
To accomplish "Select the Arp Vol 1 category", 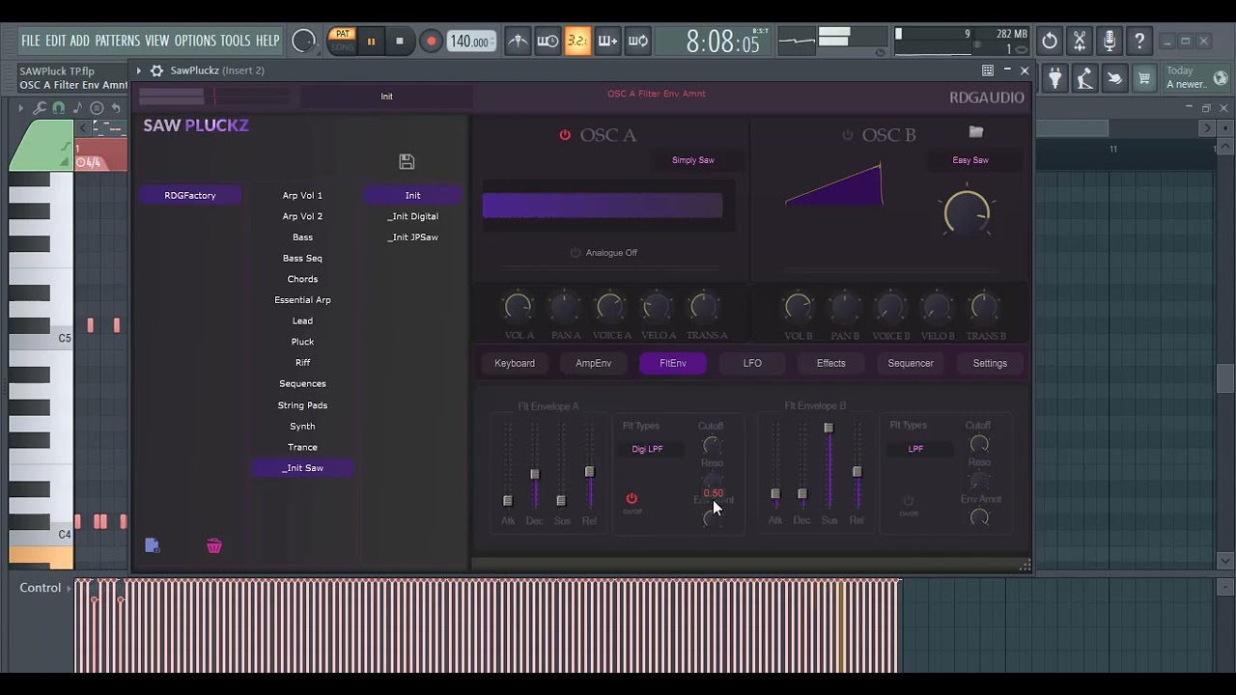I will [x=302, y=195].
